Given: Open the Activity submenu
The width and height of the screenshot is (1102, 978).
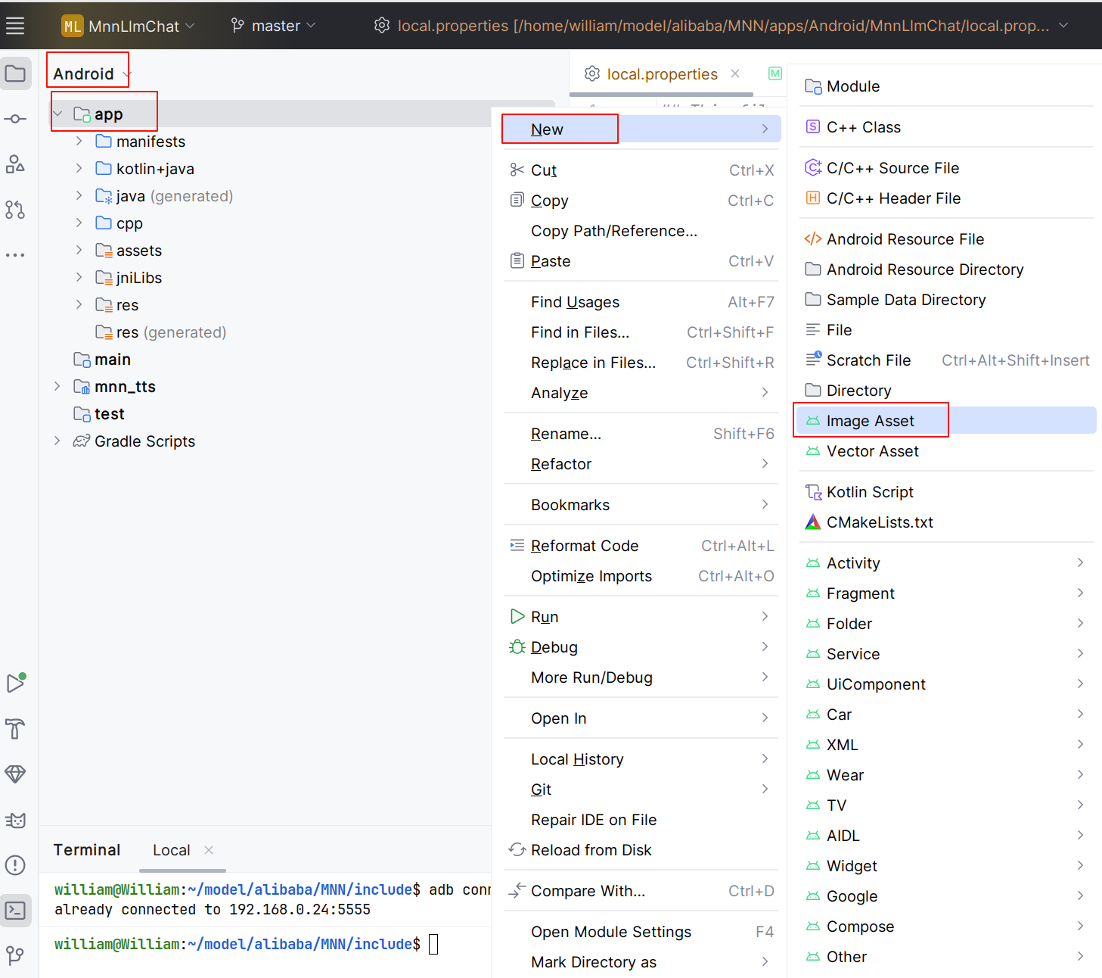Looking at the screenshot, I should pyautogui.click(x=946, y=562).
